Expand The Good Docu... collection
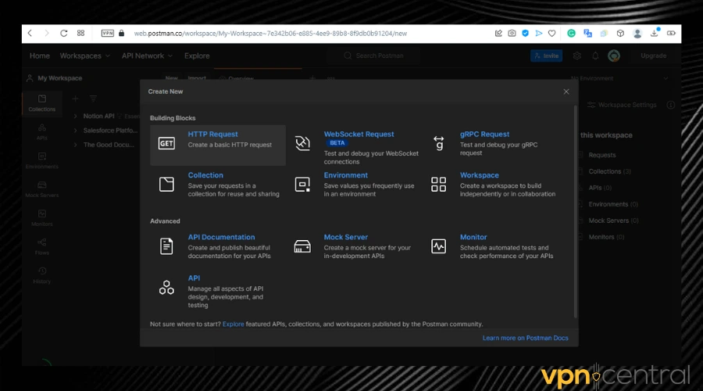The height and width of the screenshot is (391, 703). (x=75, y=145)
